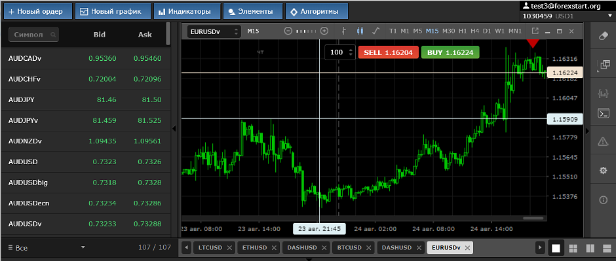Screen dimensions: 616x261
Task: Open the terminal console icon in sidebar
Action: point(603,113)
